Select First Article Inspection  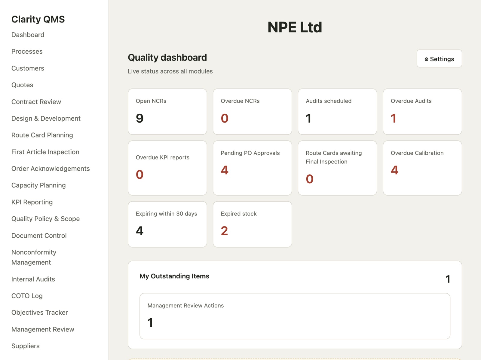click(45, 152)
